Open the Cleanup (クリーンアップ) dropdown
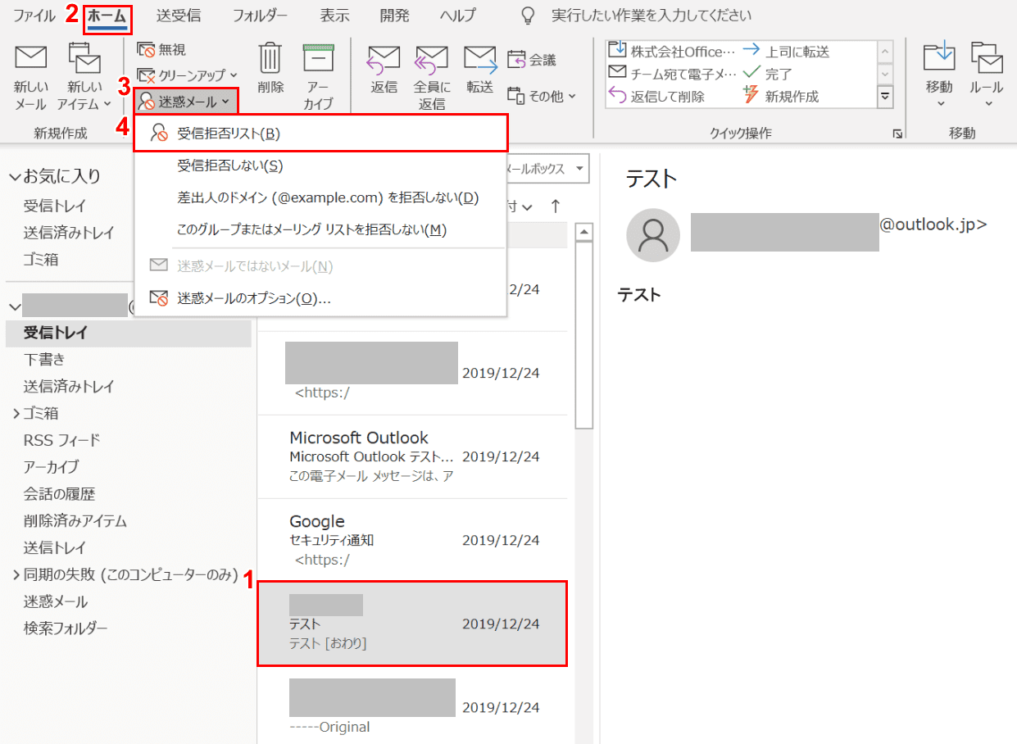Viewport: 1017px width, 744px height. 188,75
